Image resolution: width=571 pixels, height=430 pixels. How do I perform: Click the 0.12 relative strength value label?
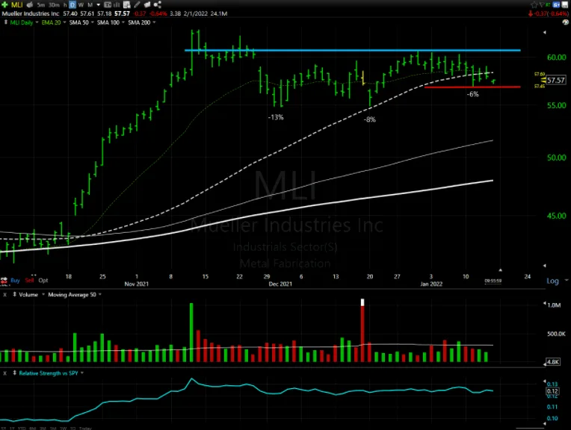point(552,391)
